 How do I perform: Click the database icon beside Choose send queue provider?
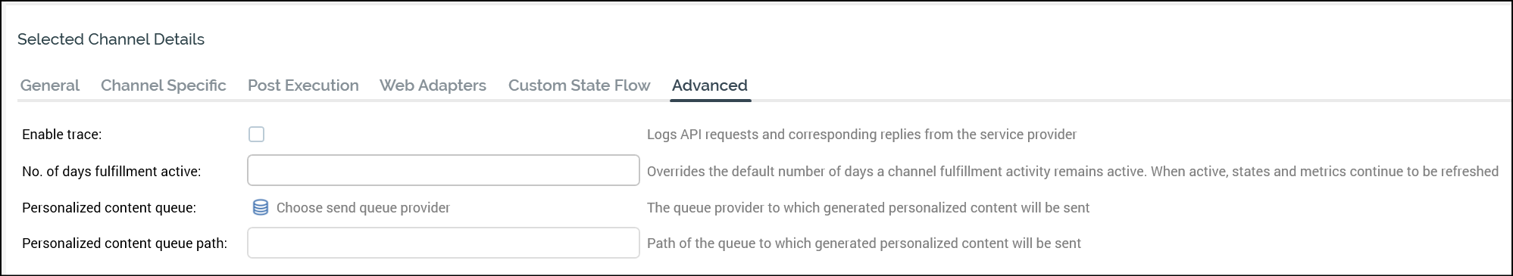[260, 208]
